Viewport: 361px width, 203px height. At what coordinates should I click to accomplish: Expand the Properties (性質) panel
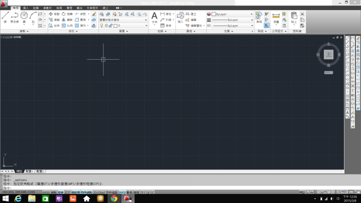coord(229,31)
